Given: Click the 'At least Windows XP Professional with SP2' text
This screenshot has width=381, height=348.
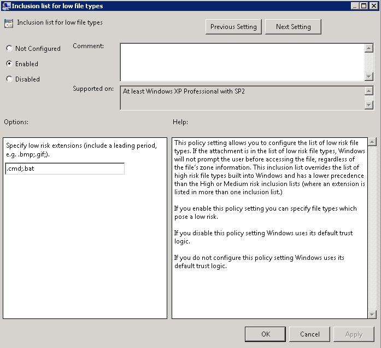Looking at the screenshot, I should (184, 91).
